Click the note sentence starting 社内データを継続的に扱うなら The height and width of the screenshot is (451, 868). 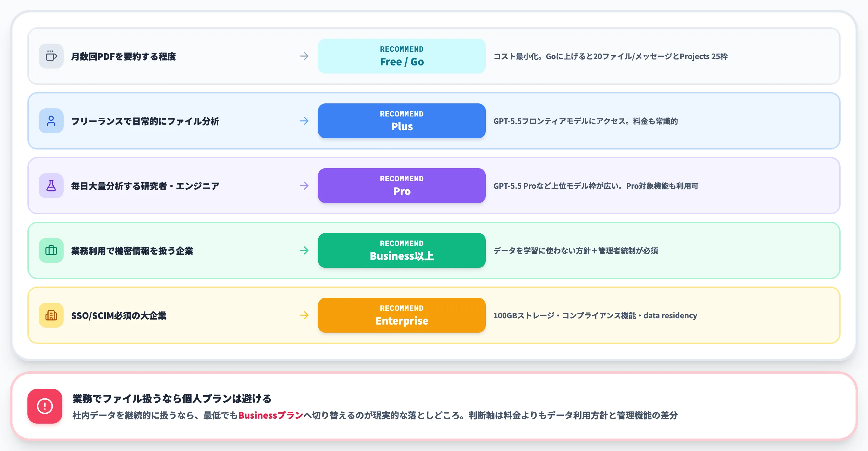(x=375, y=415)
